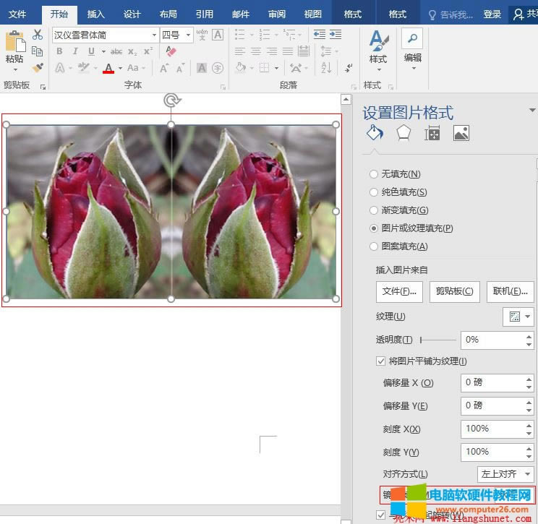Click the Clear Formatting eraser icon
Viewport: 538px width, 524px height.
click(x=171, y=51)
